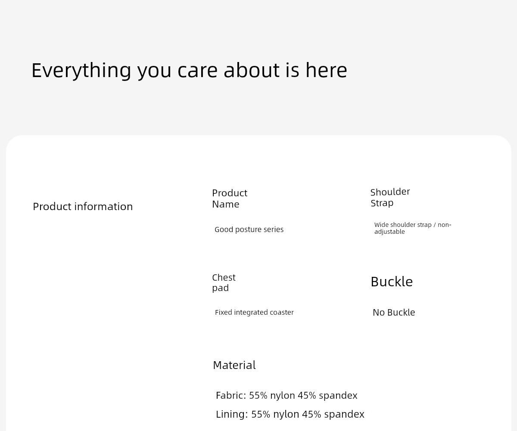Click the word 'Lining:' in the material list
Viewport: 517px width, 431px height.
click(x=232, y=414)
